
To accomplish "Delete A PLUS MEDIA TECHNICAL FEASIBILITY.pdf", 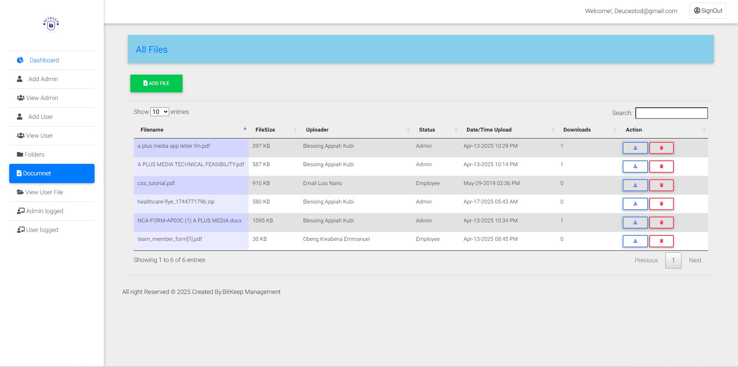I will pyautogui.click(x=661, y=167).
